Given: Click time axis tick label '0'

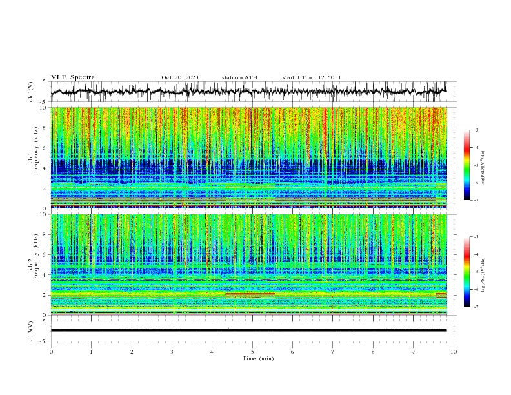Looking at the screenshot, I should [x=51, y=352].
